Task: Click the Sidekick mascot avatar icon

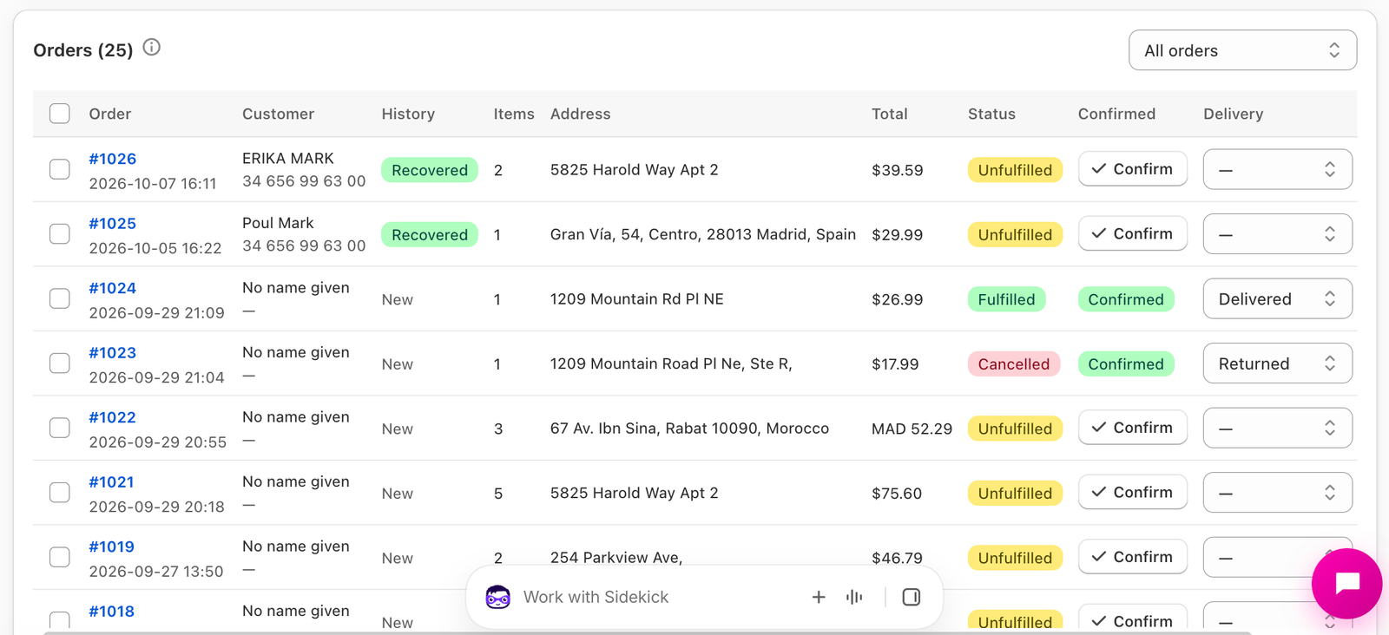Action: click(x=497, y=597)
